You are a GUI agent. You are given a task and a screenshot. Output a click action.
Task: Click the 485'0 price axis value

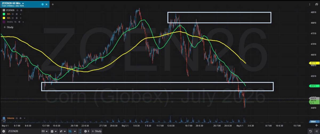[313, 12]
